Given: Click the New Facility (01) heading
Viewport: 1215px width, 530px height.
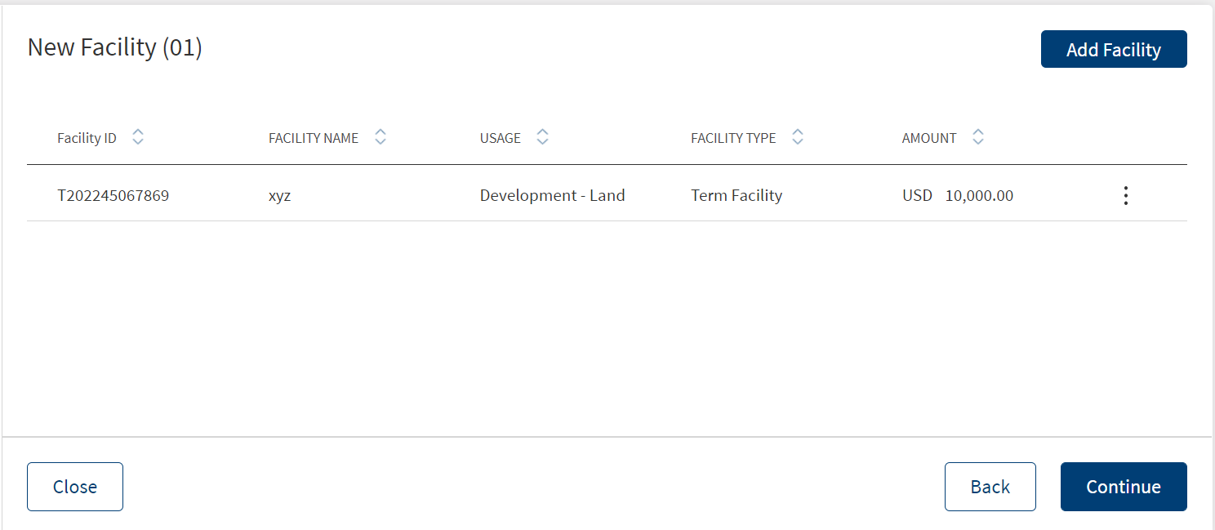Looking at the screenshot, I should pyautogui.click(x=115, y=47).
